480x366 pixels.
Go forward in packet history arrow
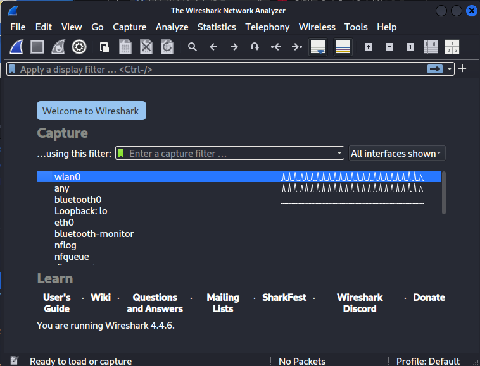click(x=234, y=47)
